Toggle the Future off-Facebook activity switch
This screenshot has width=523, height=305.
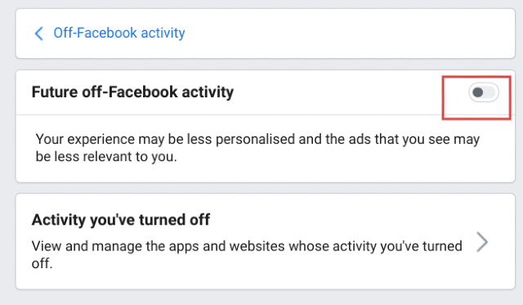(x=484, y=92)
